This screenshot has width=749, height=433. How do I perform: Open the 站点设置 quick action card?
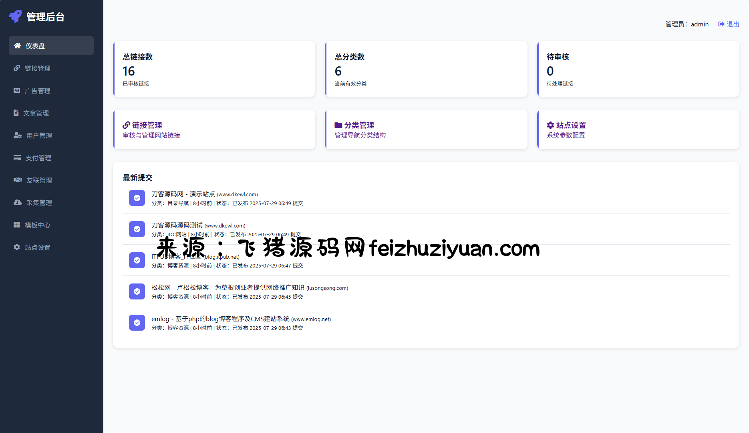(x=638, y=130)
